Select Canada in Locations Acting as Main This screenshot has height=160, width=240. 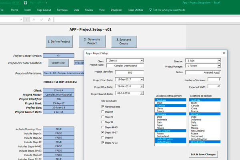[x=170, y=106]
